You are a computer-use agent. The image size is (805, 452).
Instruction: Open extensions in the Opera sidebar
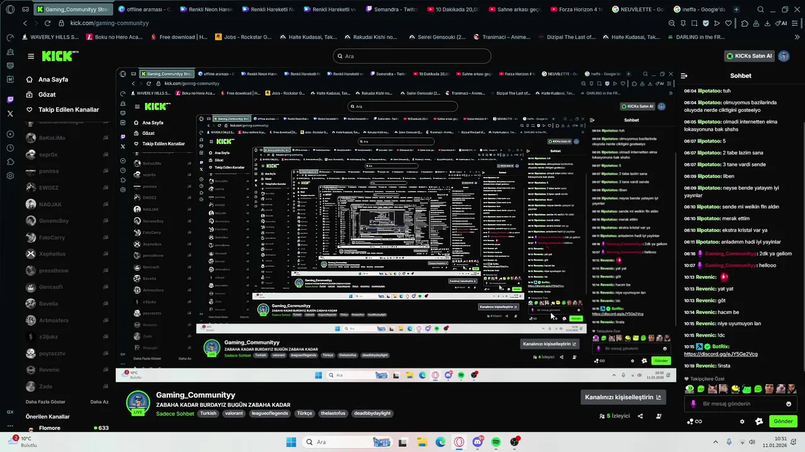(x=10, y=162)
